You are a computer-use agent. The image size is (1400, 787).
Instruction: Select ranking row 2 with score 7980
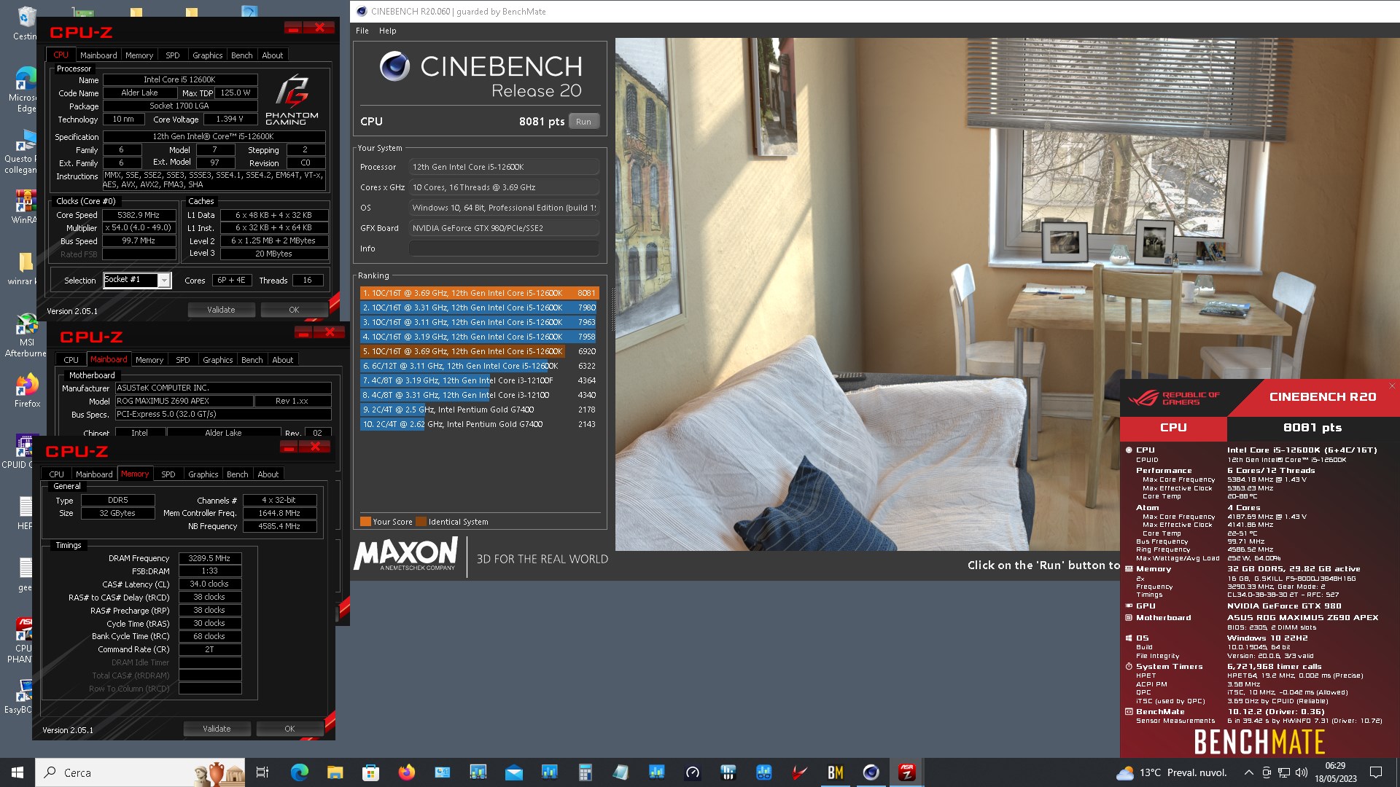(479, 308)
